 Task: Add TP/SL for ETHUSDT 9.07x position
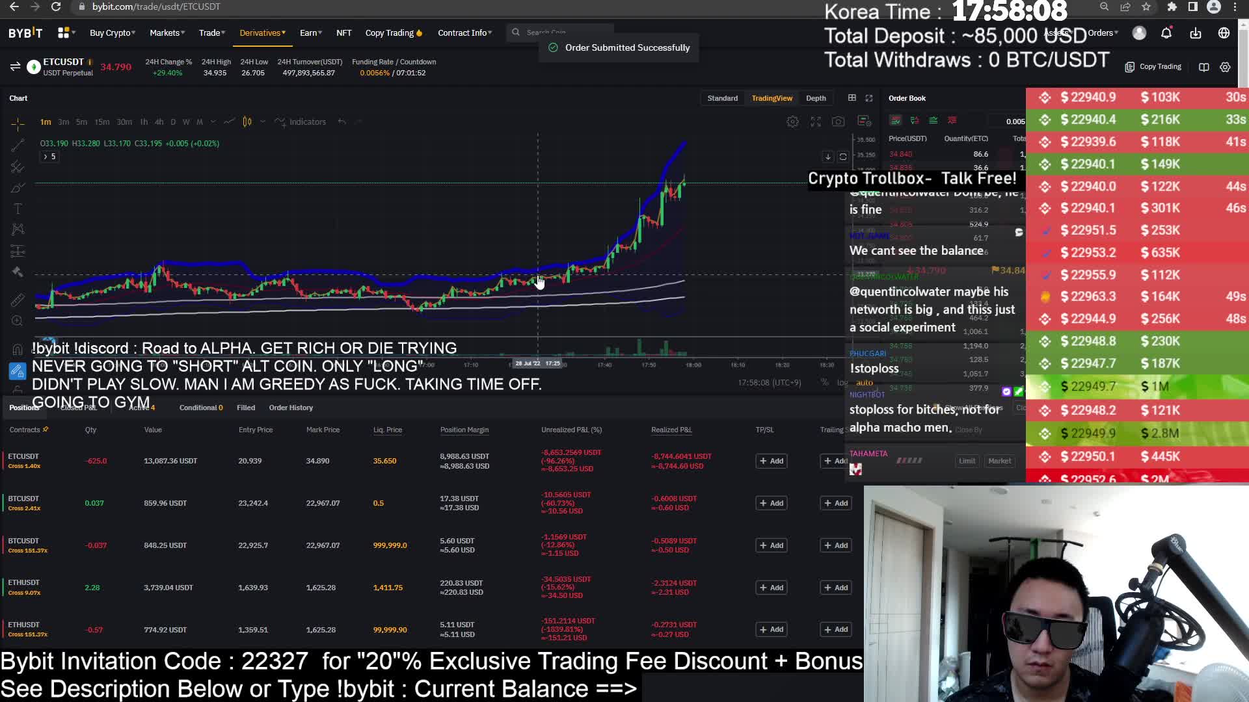[x=772, y=588]
